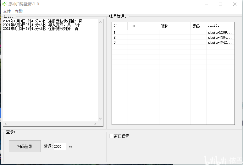Minimize the 原神扫码登录 window
This screenshot has width=243, height=165.
click(x=206, y=4)
